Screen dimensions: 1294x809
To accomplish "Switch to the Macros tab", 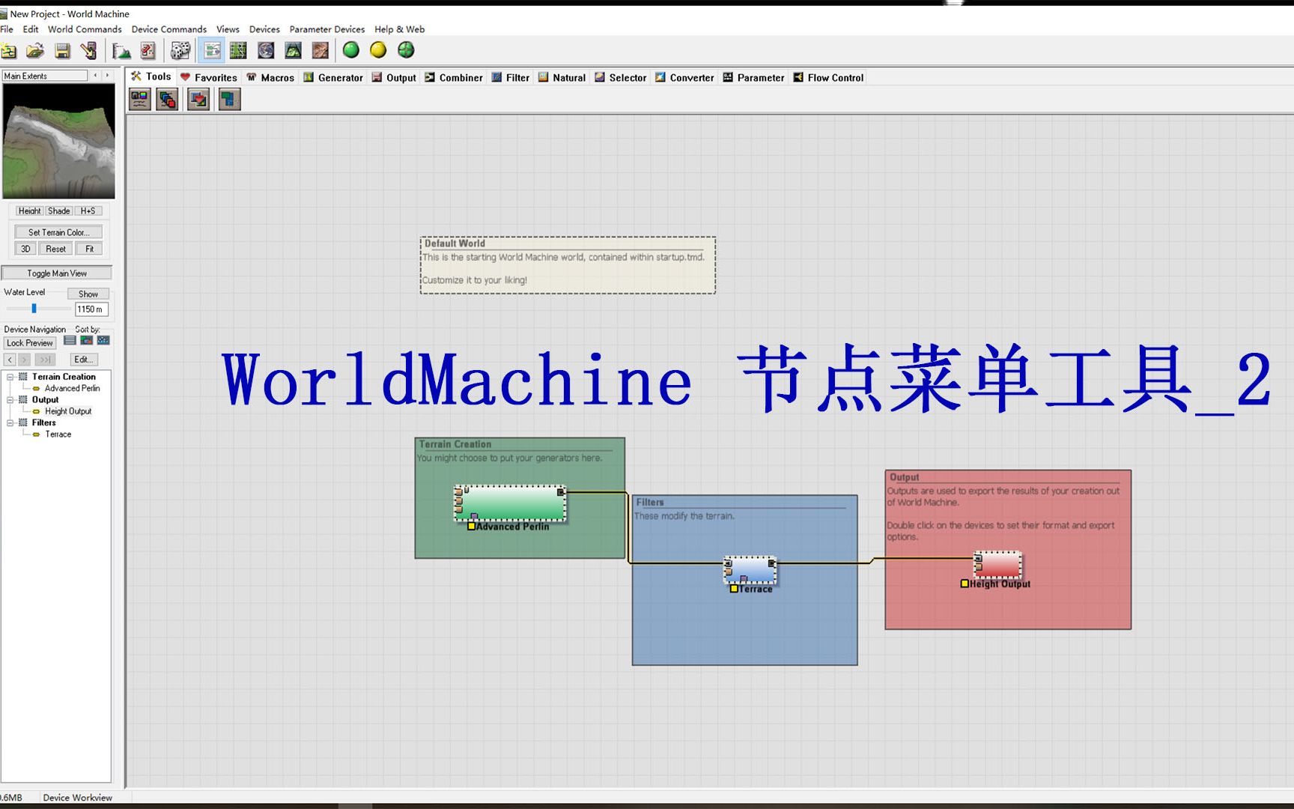I will pyautogui.click(x=270, y=77).
